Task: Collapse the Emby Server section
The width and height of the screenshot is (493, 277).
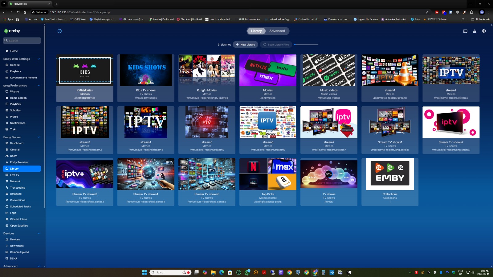Action: 39,137
